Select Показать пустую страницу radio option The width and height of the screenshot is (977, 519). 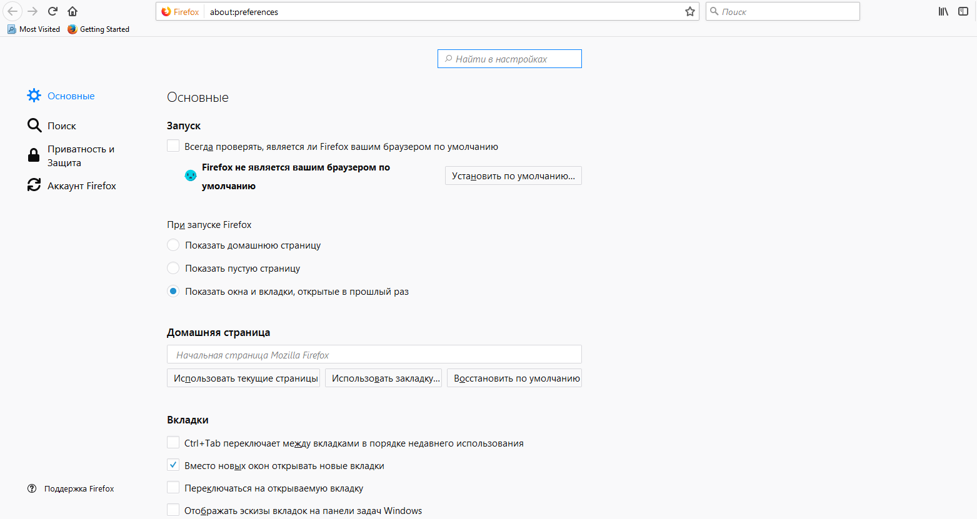173,268
